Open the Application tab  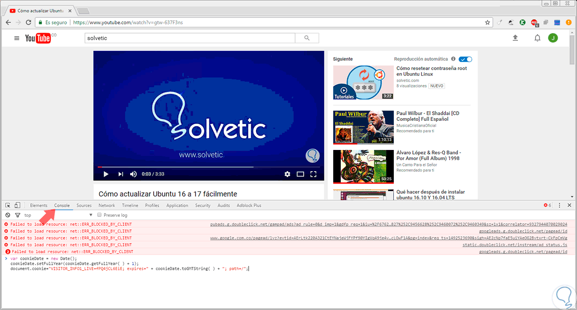[x=177, y=205]
